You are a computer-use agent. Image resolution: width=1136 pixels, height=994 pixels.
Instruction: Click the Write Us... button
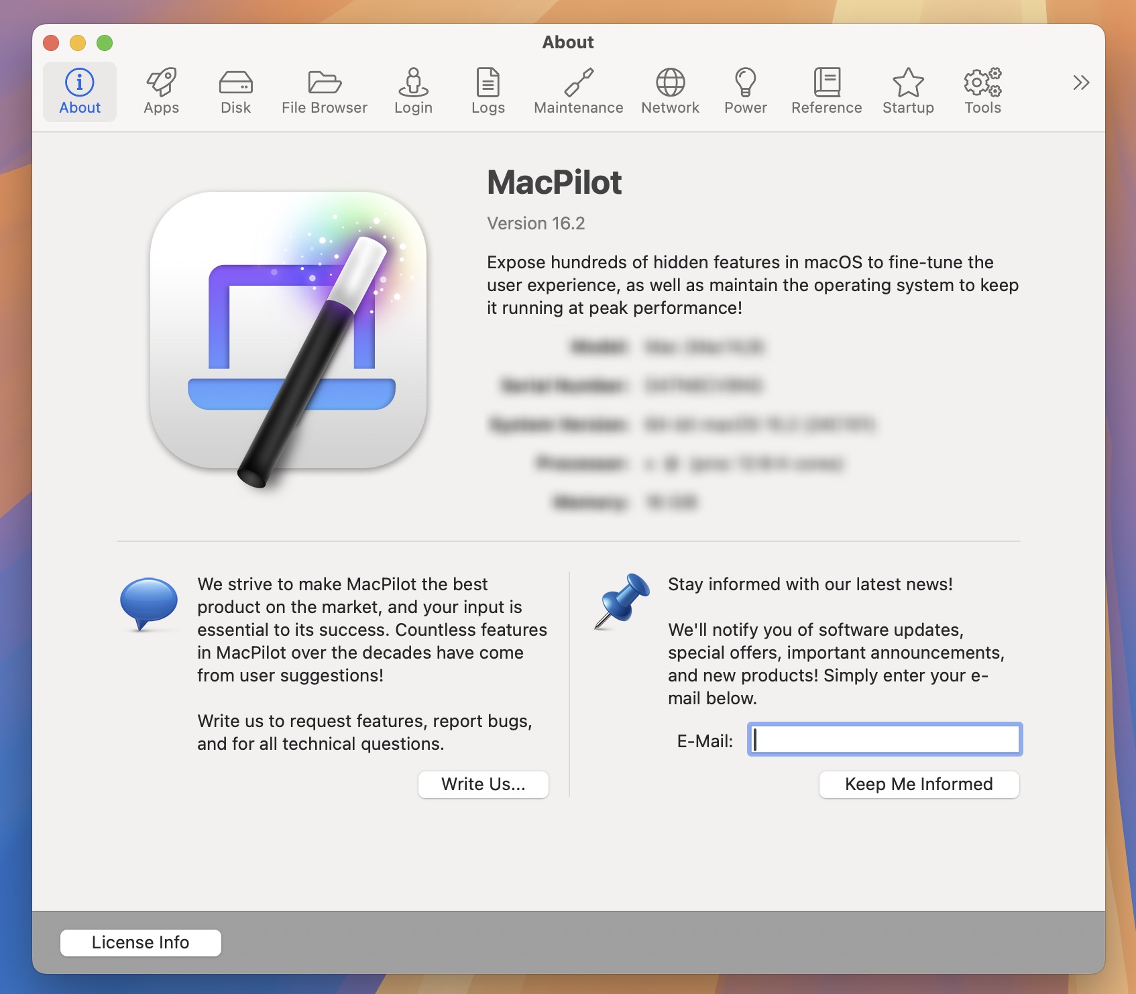[x=484, y=784]
